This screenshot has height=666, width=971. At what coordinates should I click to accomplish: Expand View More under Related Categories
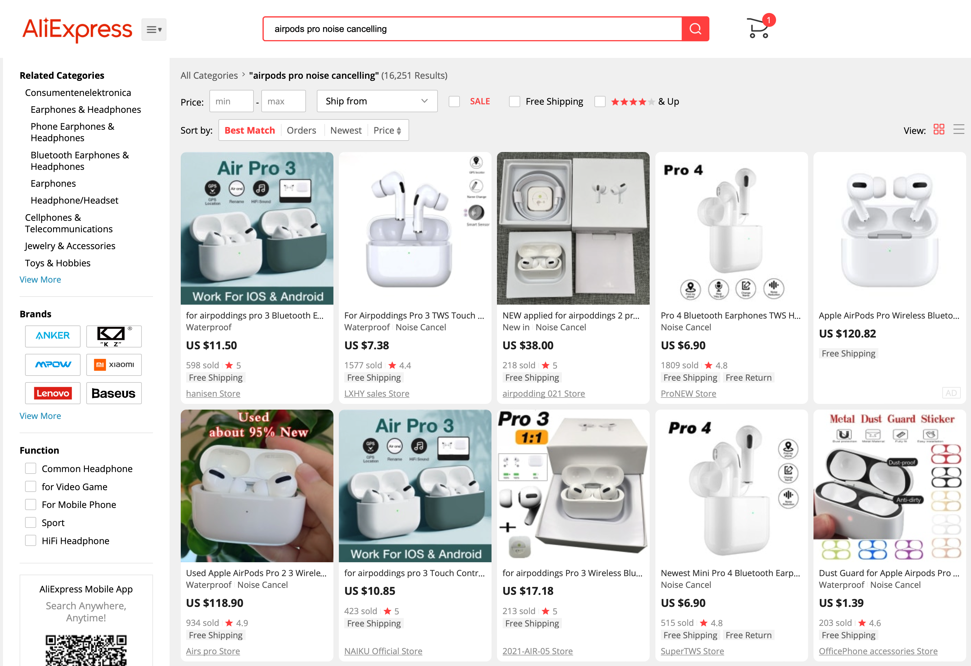click(40, 279)
